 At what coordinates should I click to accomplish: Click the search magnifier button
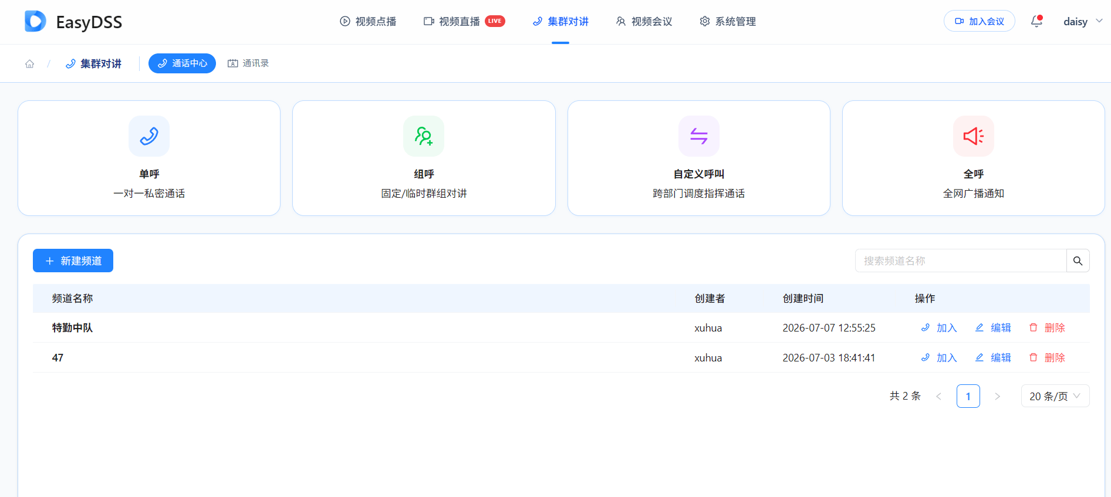[1078, 261]
